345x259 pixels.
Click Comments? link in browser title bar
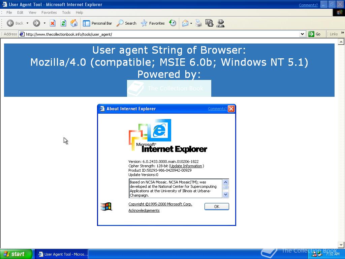308,5
